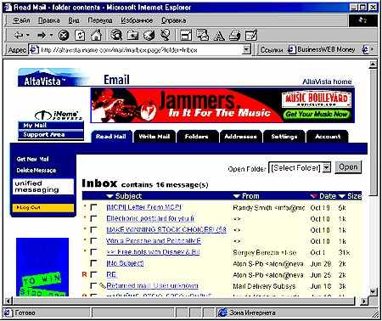Click the vertical scrollbar down arrow
The height and width of the screenshot is (321, 382).
[x=373, y=292]
